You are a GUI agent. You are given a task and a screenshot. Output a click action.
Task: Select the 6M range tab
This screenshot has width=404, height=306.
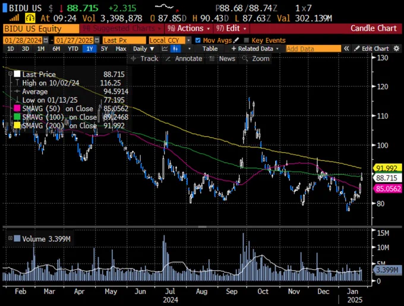point(56,49)
